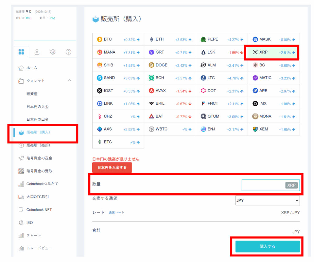Click the help question mark icon

68,52
